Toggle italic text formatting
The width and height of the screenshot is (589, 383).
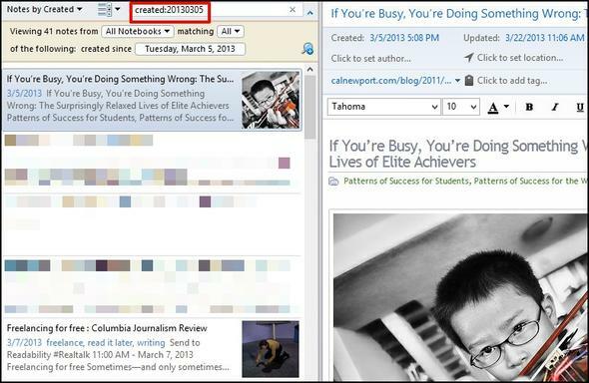[555, 107]
